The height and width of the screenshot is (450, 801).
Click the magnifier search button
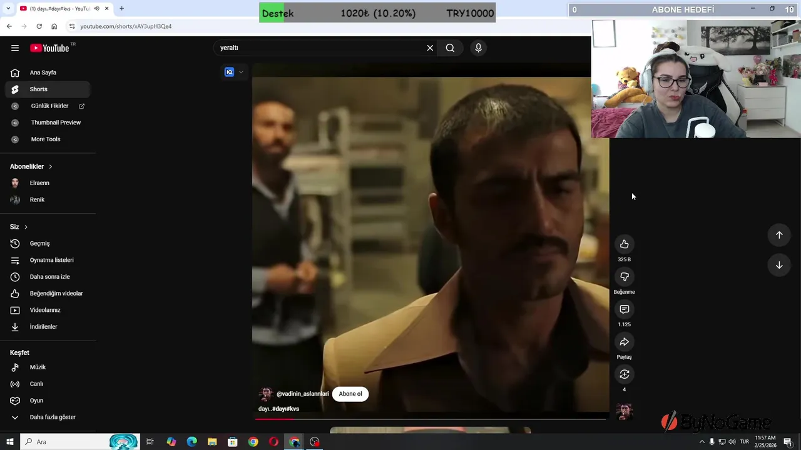click(x=450, y=48)
